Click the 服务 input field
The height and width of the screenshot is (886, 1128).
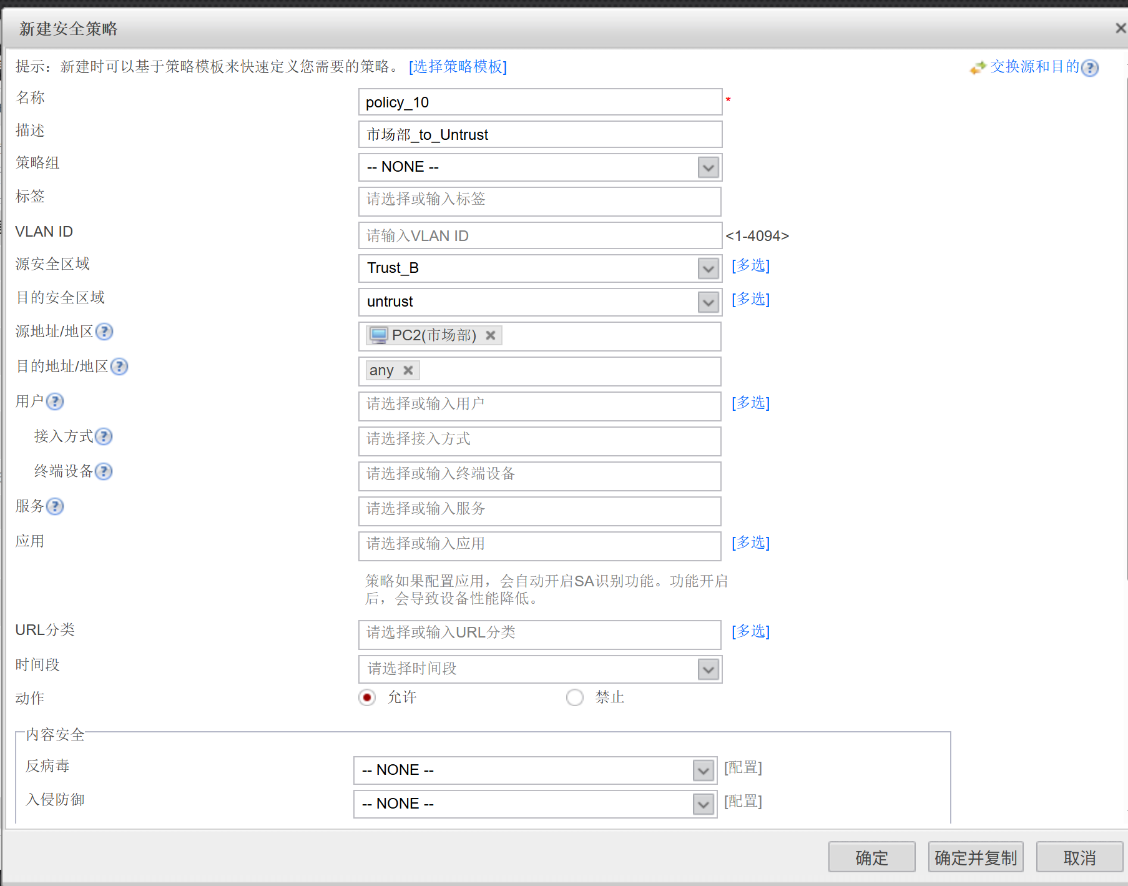[540, 511]
